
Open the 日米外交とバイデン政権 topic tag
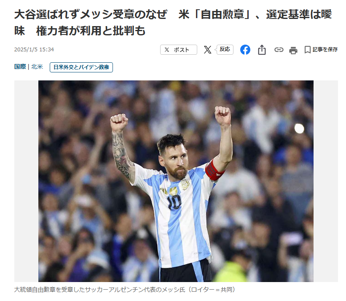[x=81, y=67]
